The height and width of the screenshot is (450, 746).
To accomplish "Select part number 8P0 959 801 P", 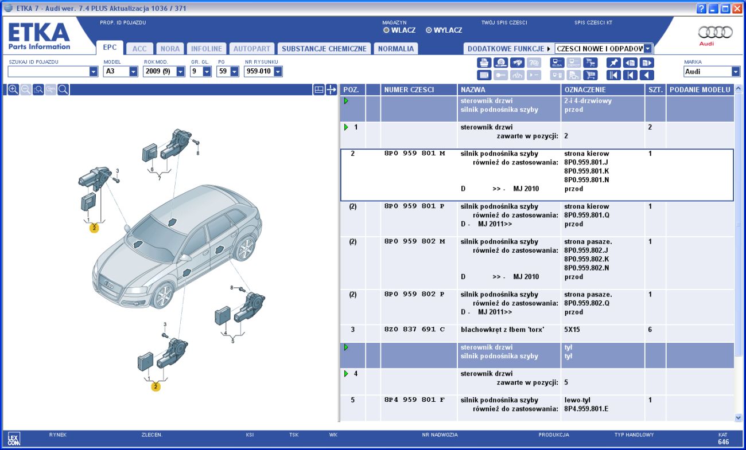I will 414,206.
